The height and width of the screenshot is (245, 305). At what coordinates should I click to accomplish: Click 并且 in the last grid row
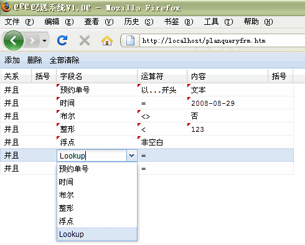(12, 169)
